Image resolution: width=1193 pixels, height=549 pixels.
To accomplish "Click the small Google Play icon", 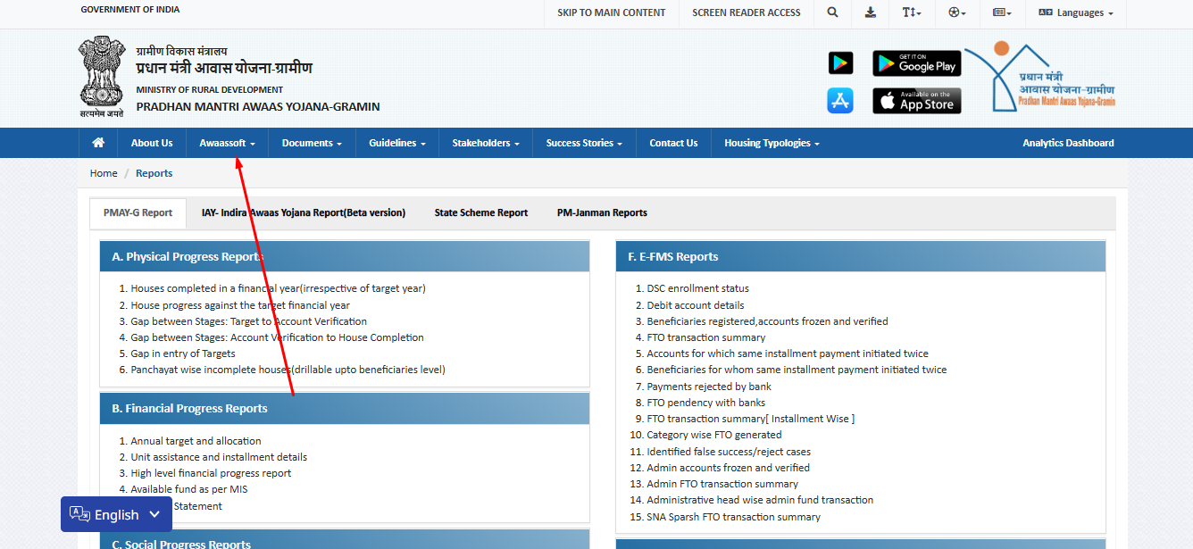I will (x=840, y=63).
